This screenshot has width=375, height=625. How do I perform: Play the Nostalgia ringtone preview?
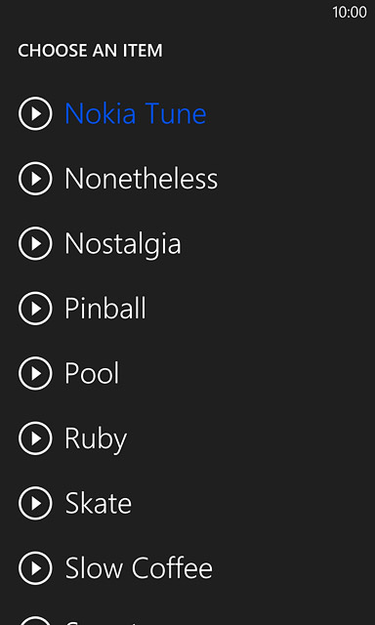click(x=35, y=243)
